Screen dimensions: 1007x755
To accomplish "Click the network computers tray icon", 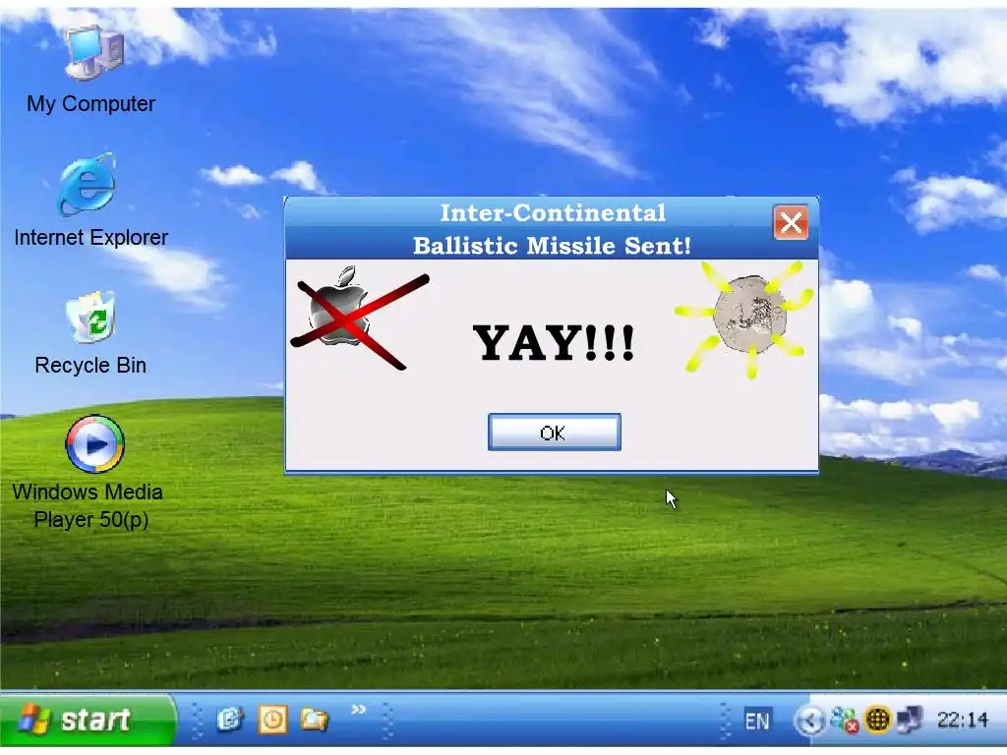I will coord(910,720).
